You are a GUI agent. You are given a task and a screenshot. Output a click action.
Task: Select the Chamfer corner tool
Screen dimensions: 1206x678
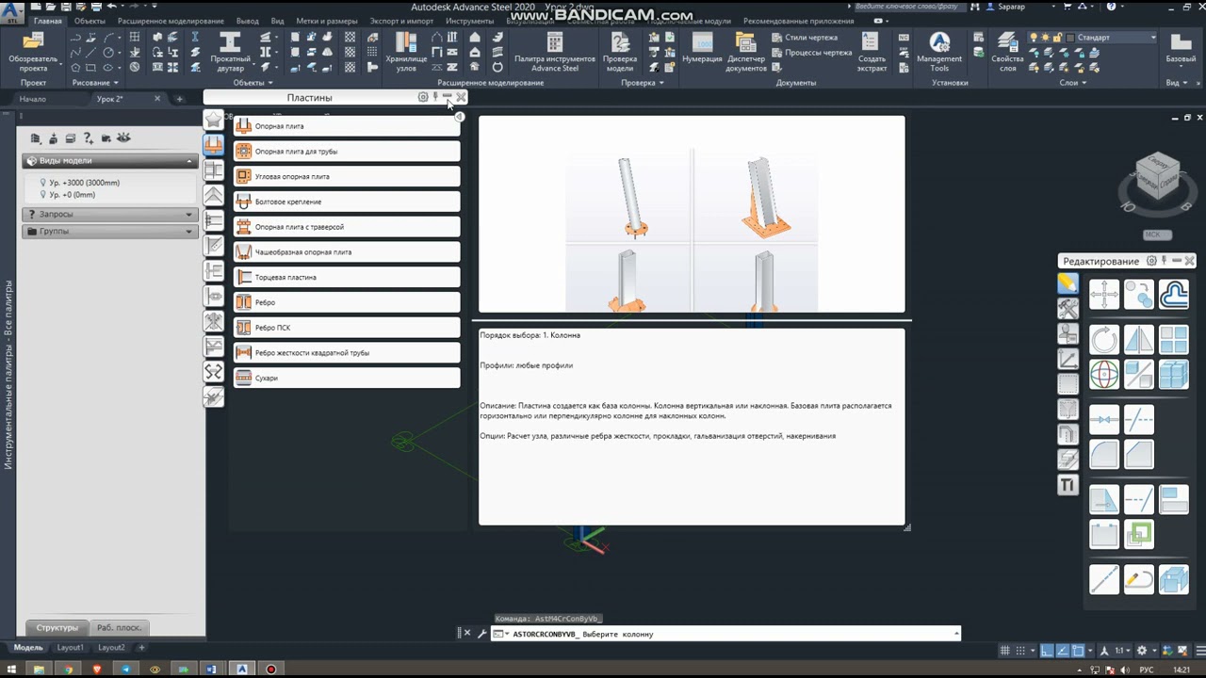tap(1139, 455)
